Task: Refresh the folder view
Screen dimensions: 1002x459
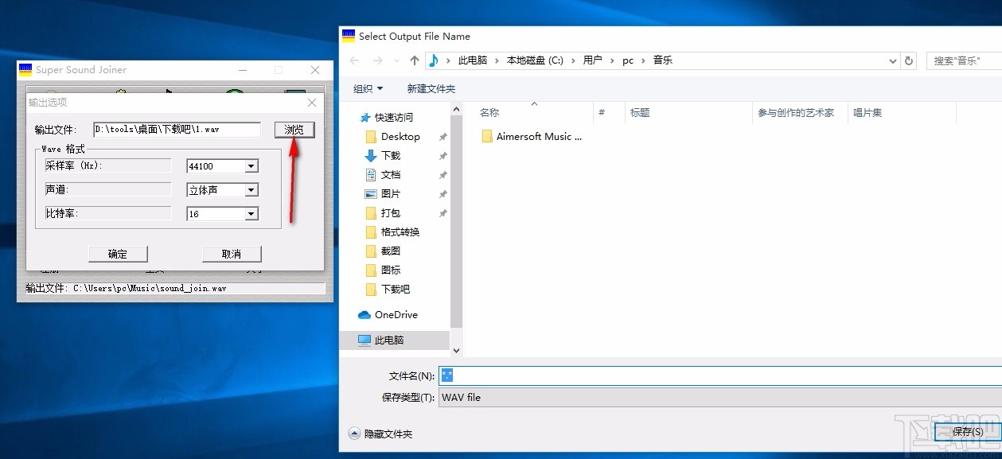Action: [910, 60]
